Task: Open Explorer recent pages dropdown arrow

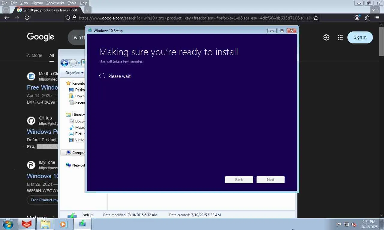Action: coord(79,63)
